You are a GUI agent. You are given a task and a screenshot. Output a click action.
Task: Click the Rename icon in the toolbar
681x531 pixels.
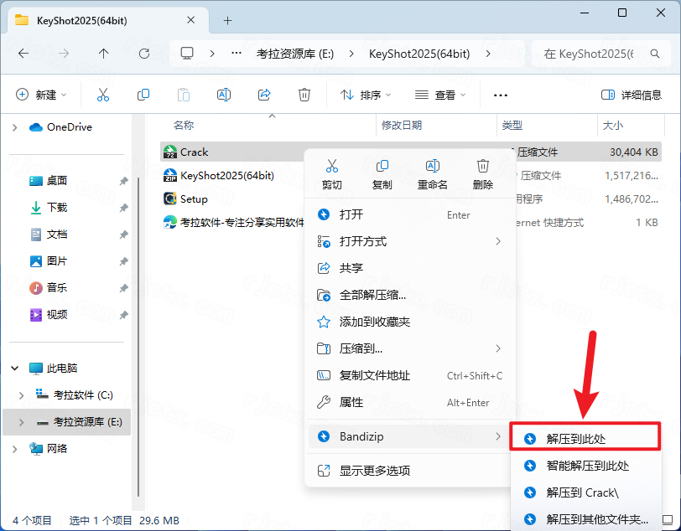pos(224,95)
